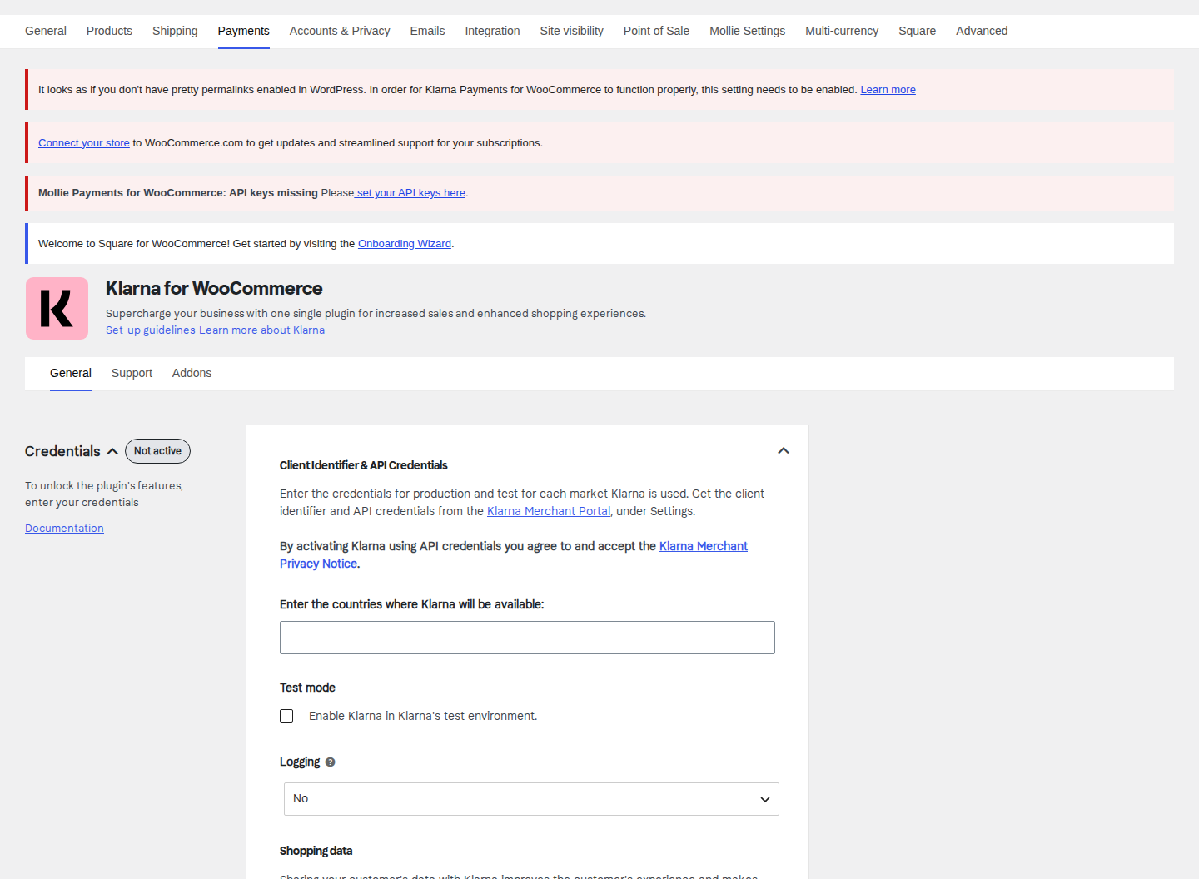Screen dimensions: 1199x879
Task: Click the Shopping data heading
Action: (316, 851)
